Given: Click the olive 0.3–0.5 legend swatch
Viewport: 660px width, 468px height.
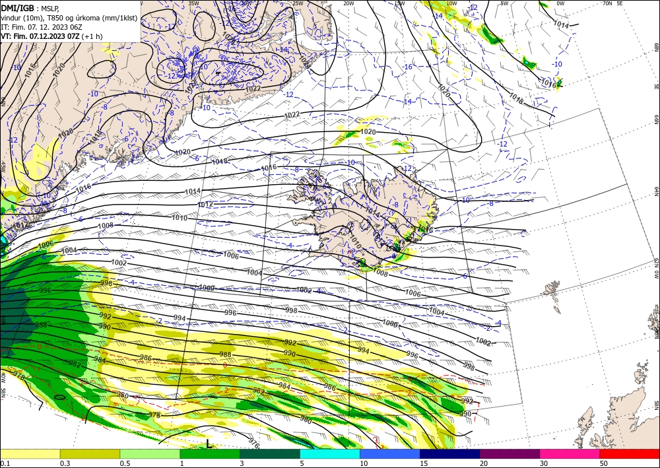Looking at the screenshot, I should (x=90, y=453).
